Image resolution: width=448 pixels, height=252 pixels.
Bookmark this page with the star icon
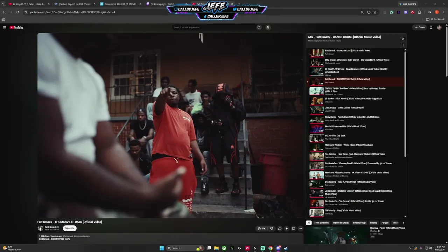(375, 12)
